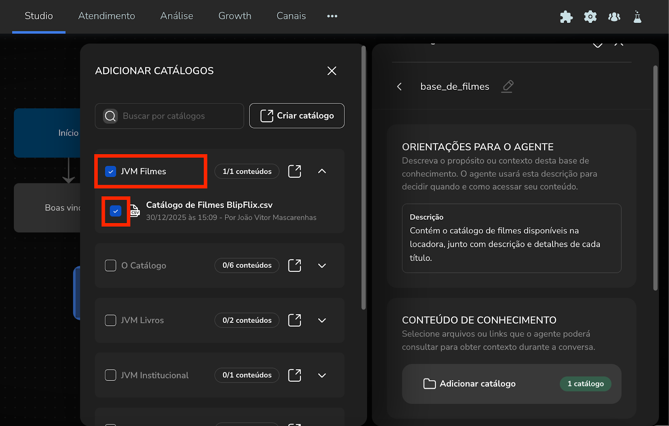Switch to the Atendimento tab
669x426 pixels.
tap(106, 16)
